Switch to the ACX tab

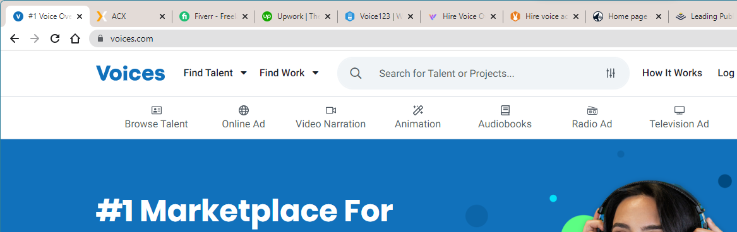tap(130, 16)
